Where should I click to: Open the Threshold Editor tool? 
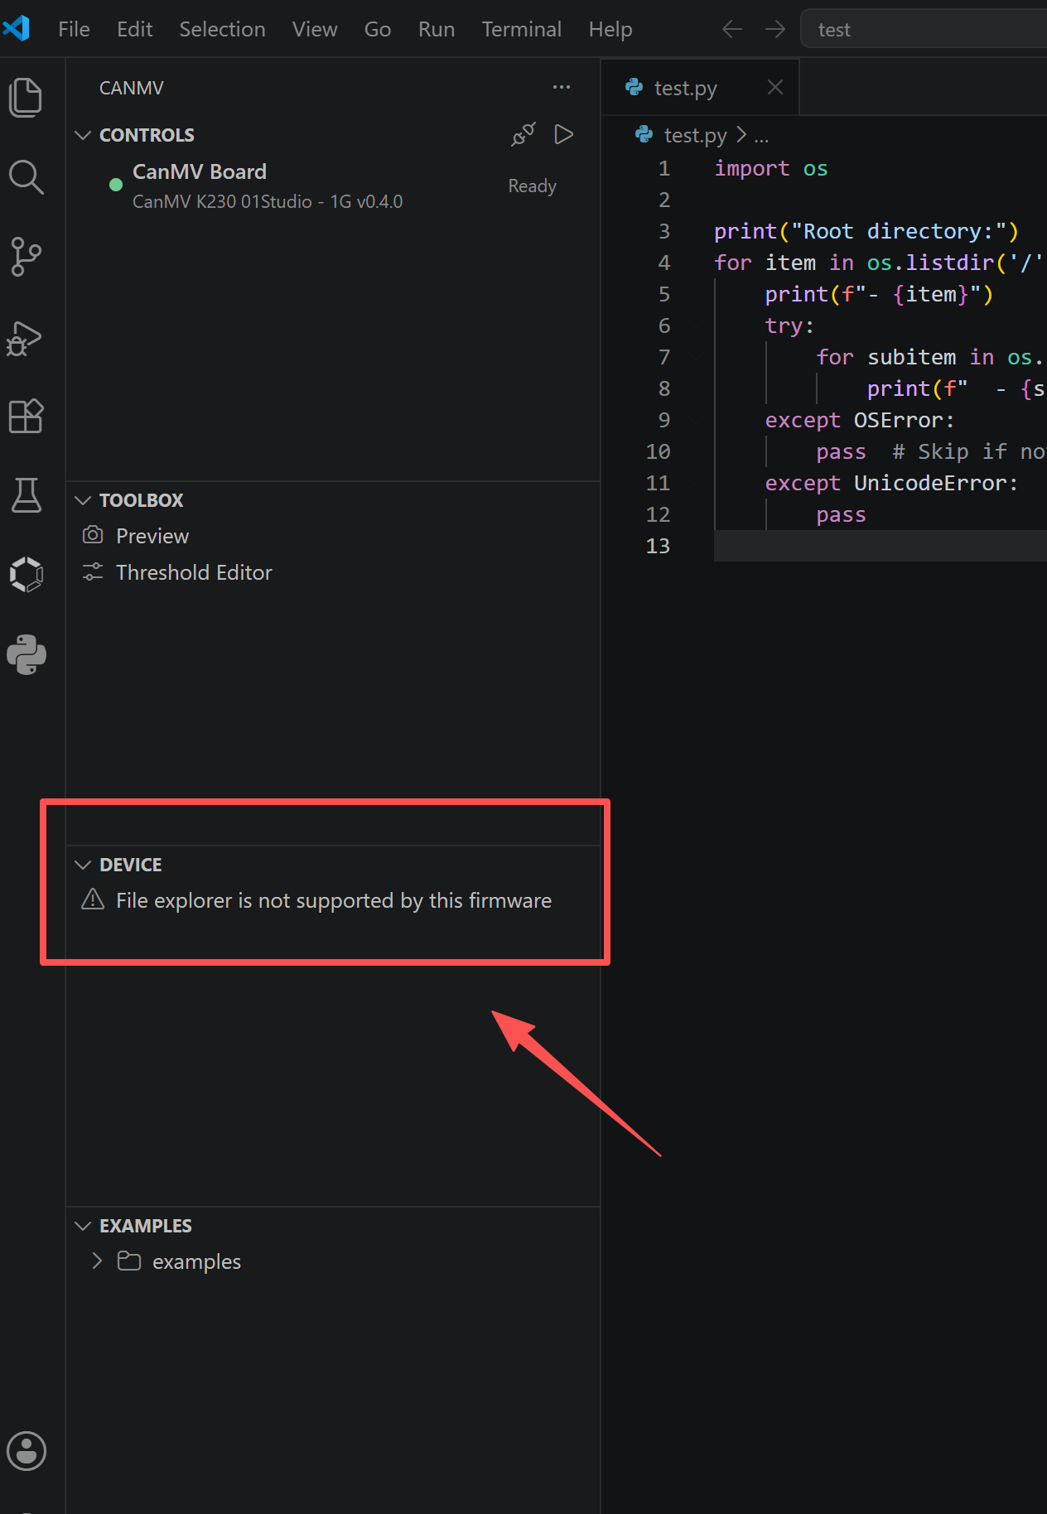(194, 572)
